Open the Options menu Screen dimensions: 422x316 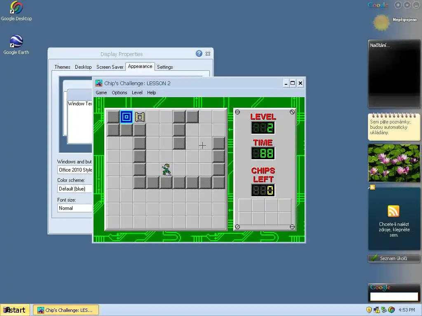(119, 93)
